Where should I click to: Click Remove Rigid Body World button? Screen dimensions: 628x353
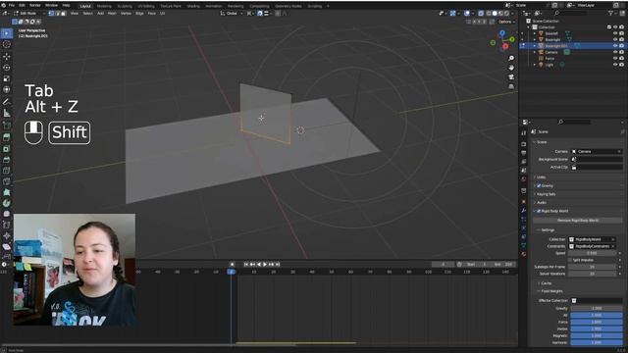[x=578, y=221]
